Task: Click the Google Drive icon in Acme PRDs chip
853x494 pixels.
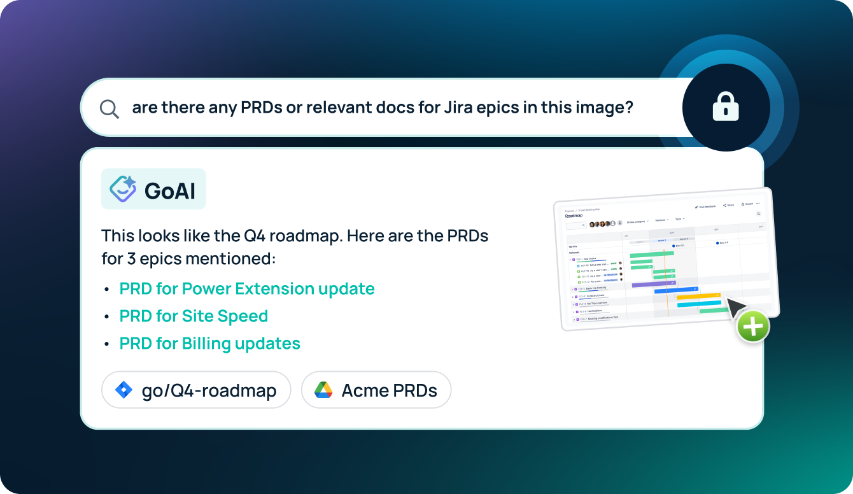Action: click(323, 390)
